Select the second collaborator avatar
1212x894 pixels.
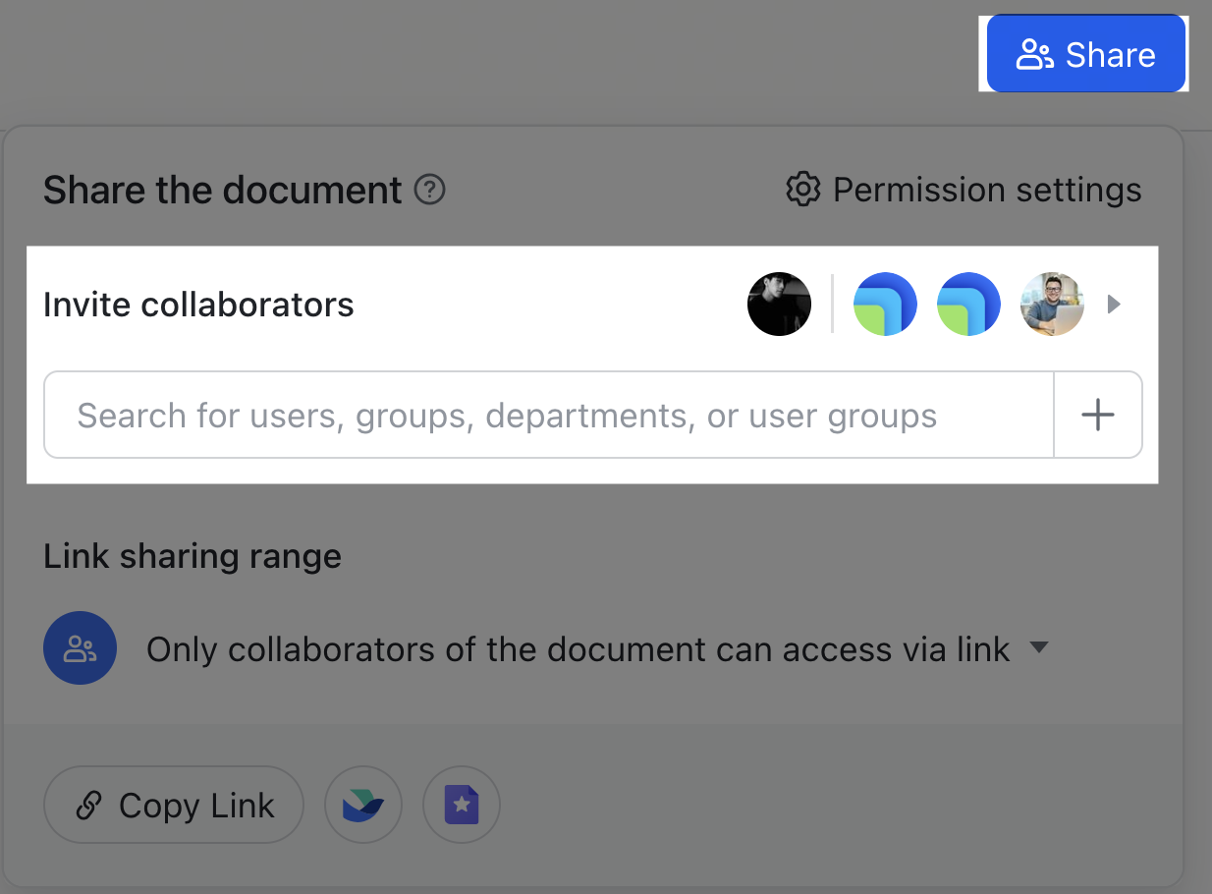885,304
